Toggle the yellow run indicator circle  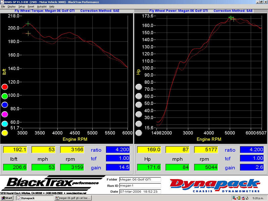(x=5, y=133)
